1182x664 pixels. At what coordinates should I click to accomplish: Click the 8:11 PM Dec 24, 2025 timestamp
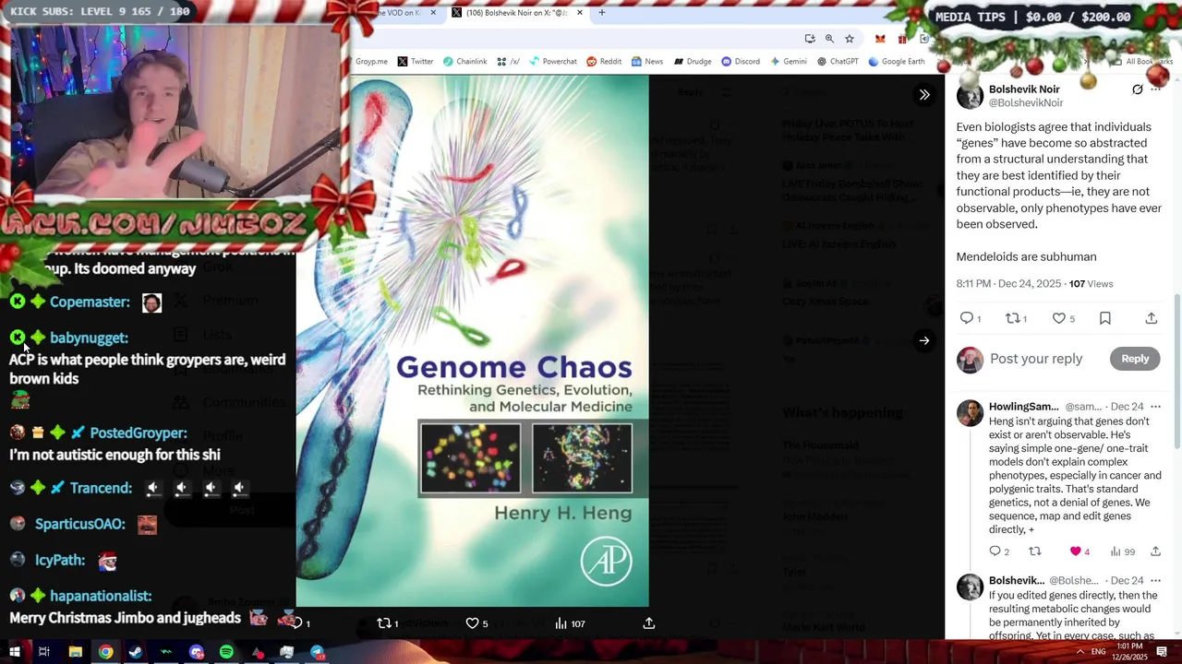click(1008, 284)
